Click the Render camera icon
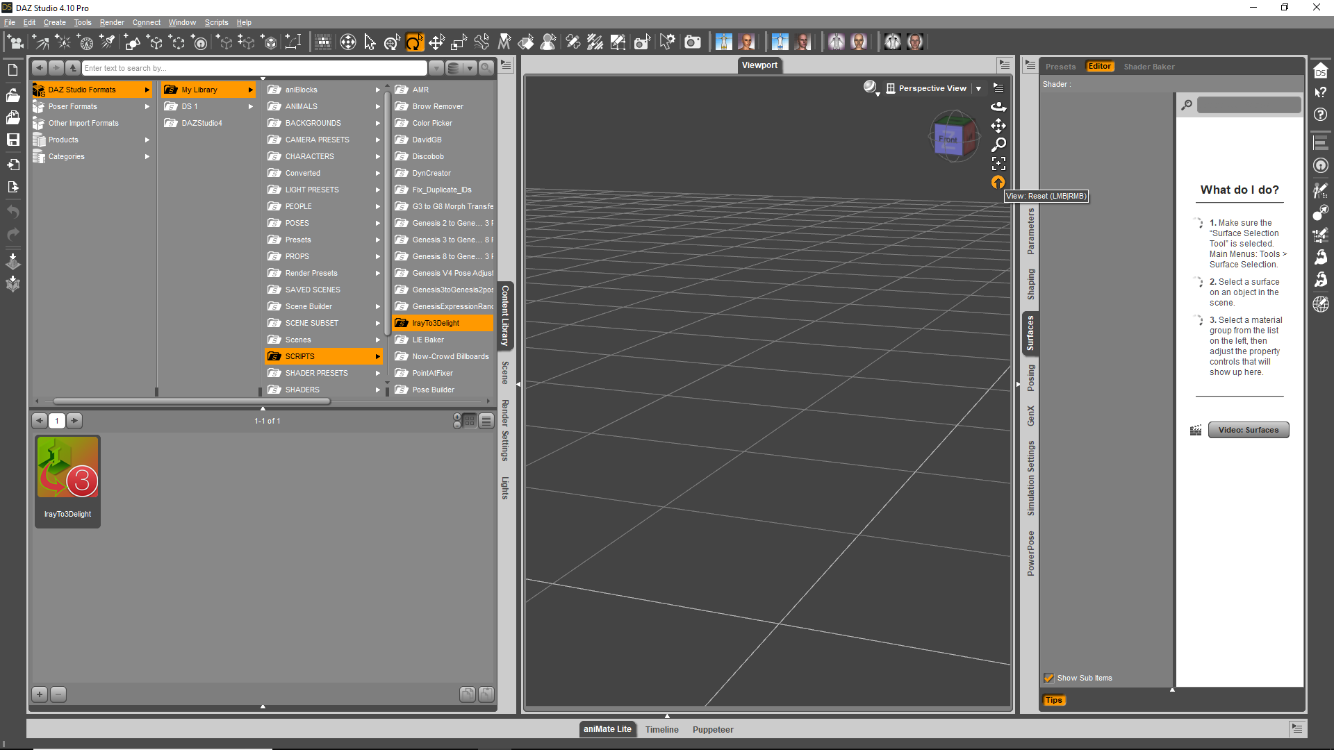 692,42
